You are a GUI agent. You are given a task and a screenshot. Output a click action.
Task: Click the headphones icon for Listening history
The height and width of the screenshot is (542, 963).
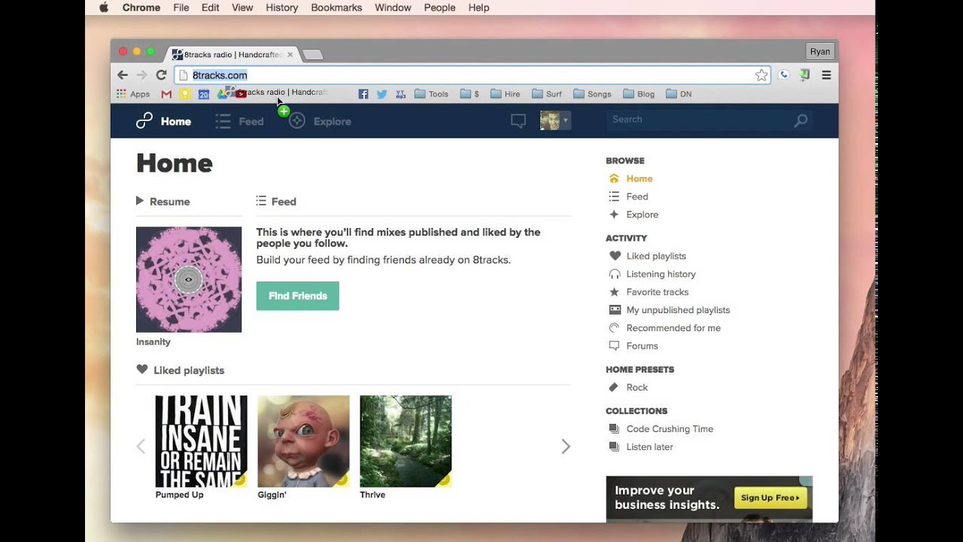click(x=615, y=274)
